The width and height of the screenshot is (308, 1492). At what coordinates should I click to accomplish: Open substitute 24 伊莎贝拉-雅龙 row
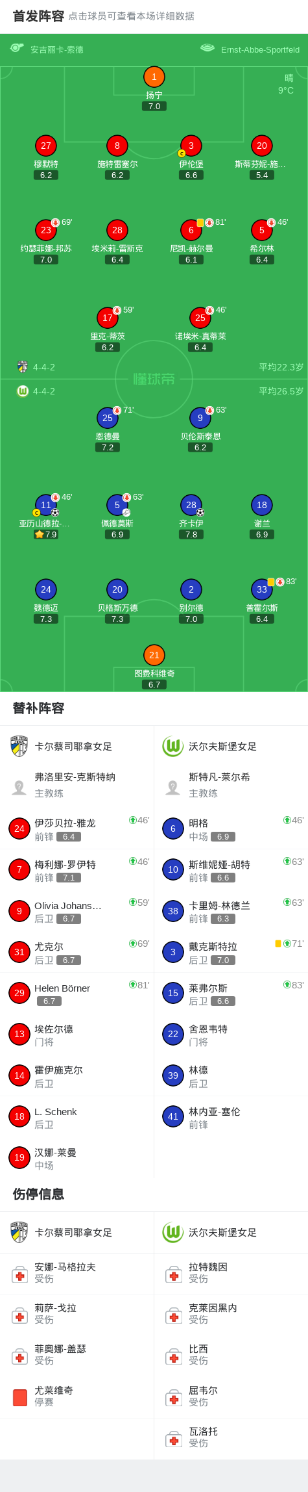pyautogui.click(x=77, y=829)
